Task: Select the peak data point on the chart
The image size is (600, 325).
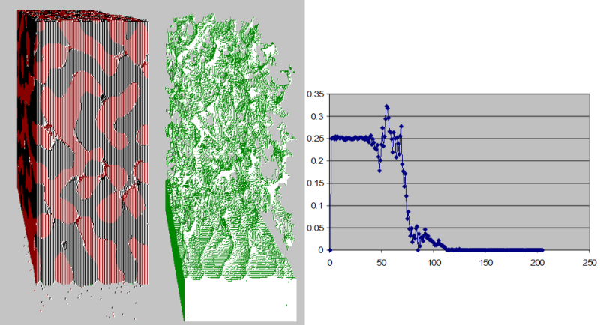Action: [x=386, y=106]
